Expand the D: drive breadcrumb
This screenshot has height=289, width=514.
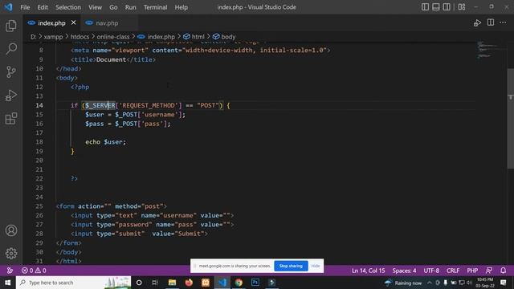[33, 37]
